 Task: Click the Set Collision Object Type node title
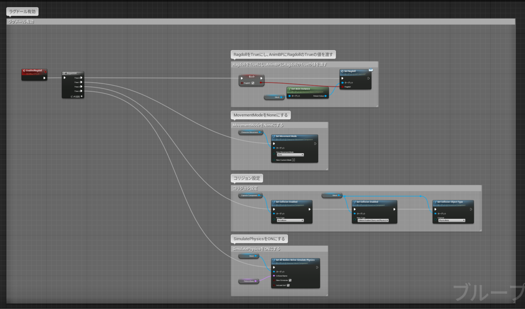click(x=451, y=202)
